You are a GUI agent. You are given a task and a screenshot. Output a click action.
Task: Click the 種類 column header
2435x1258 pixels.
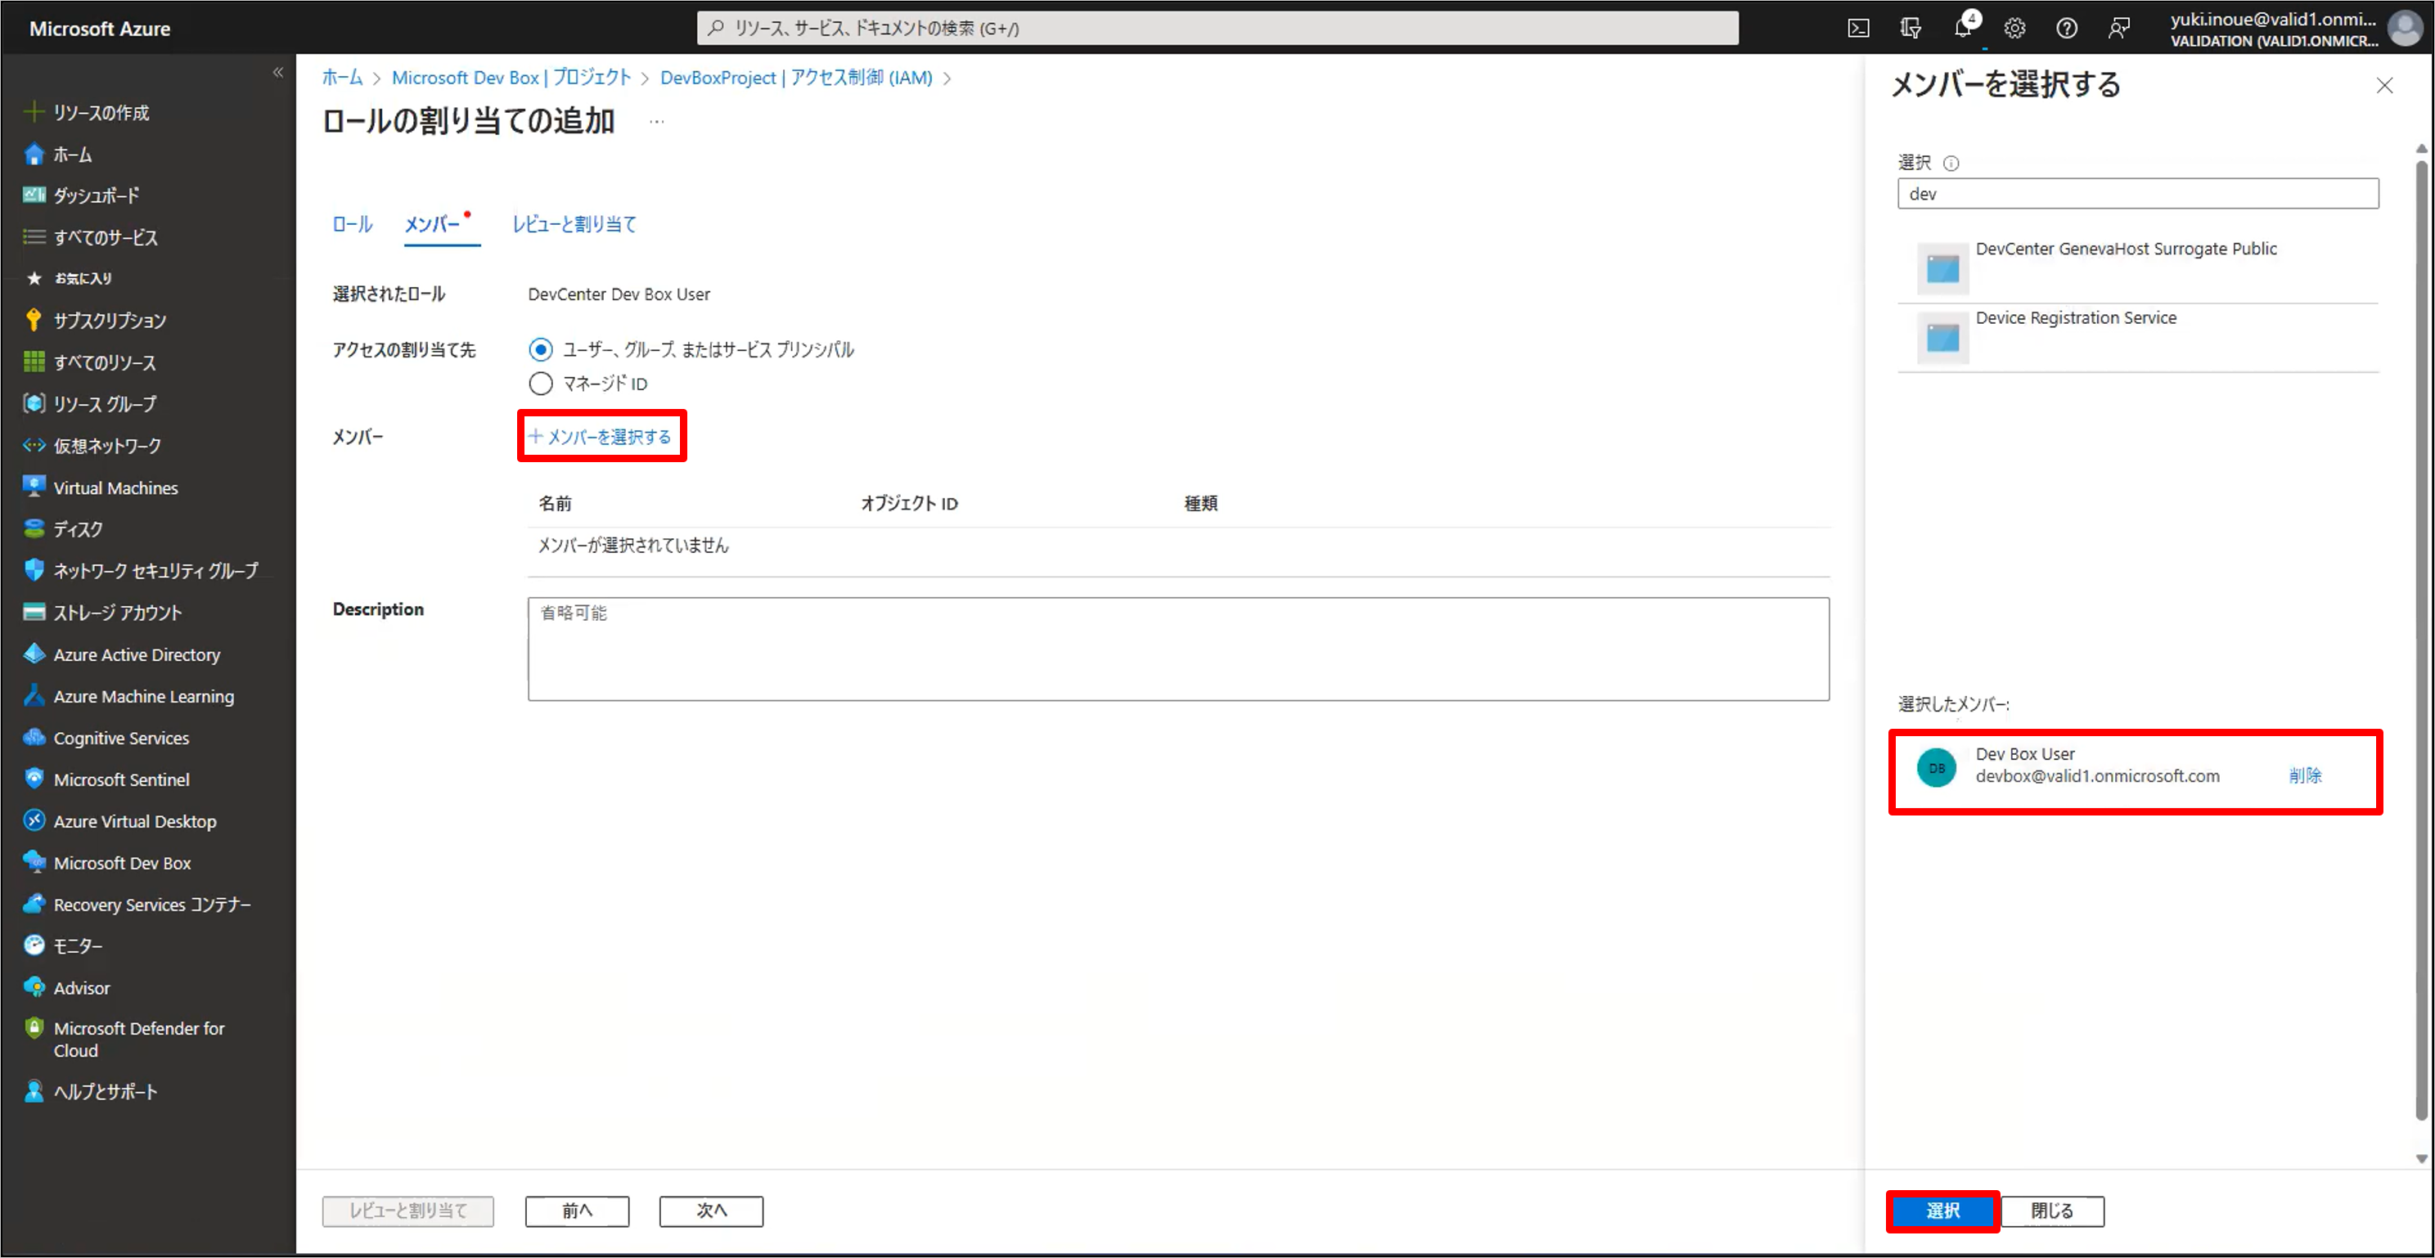click(x=1200, y=504)
